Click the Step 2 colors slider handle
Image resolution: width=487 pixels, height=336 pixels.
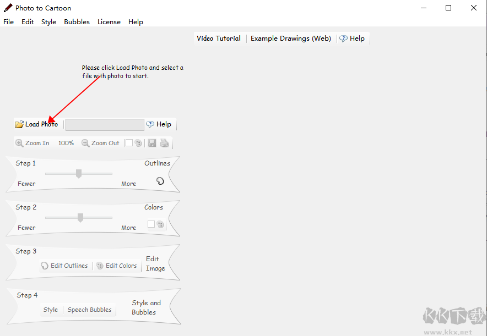[x=80, y=218]
